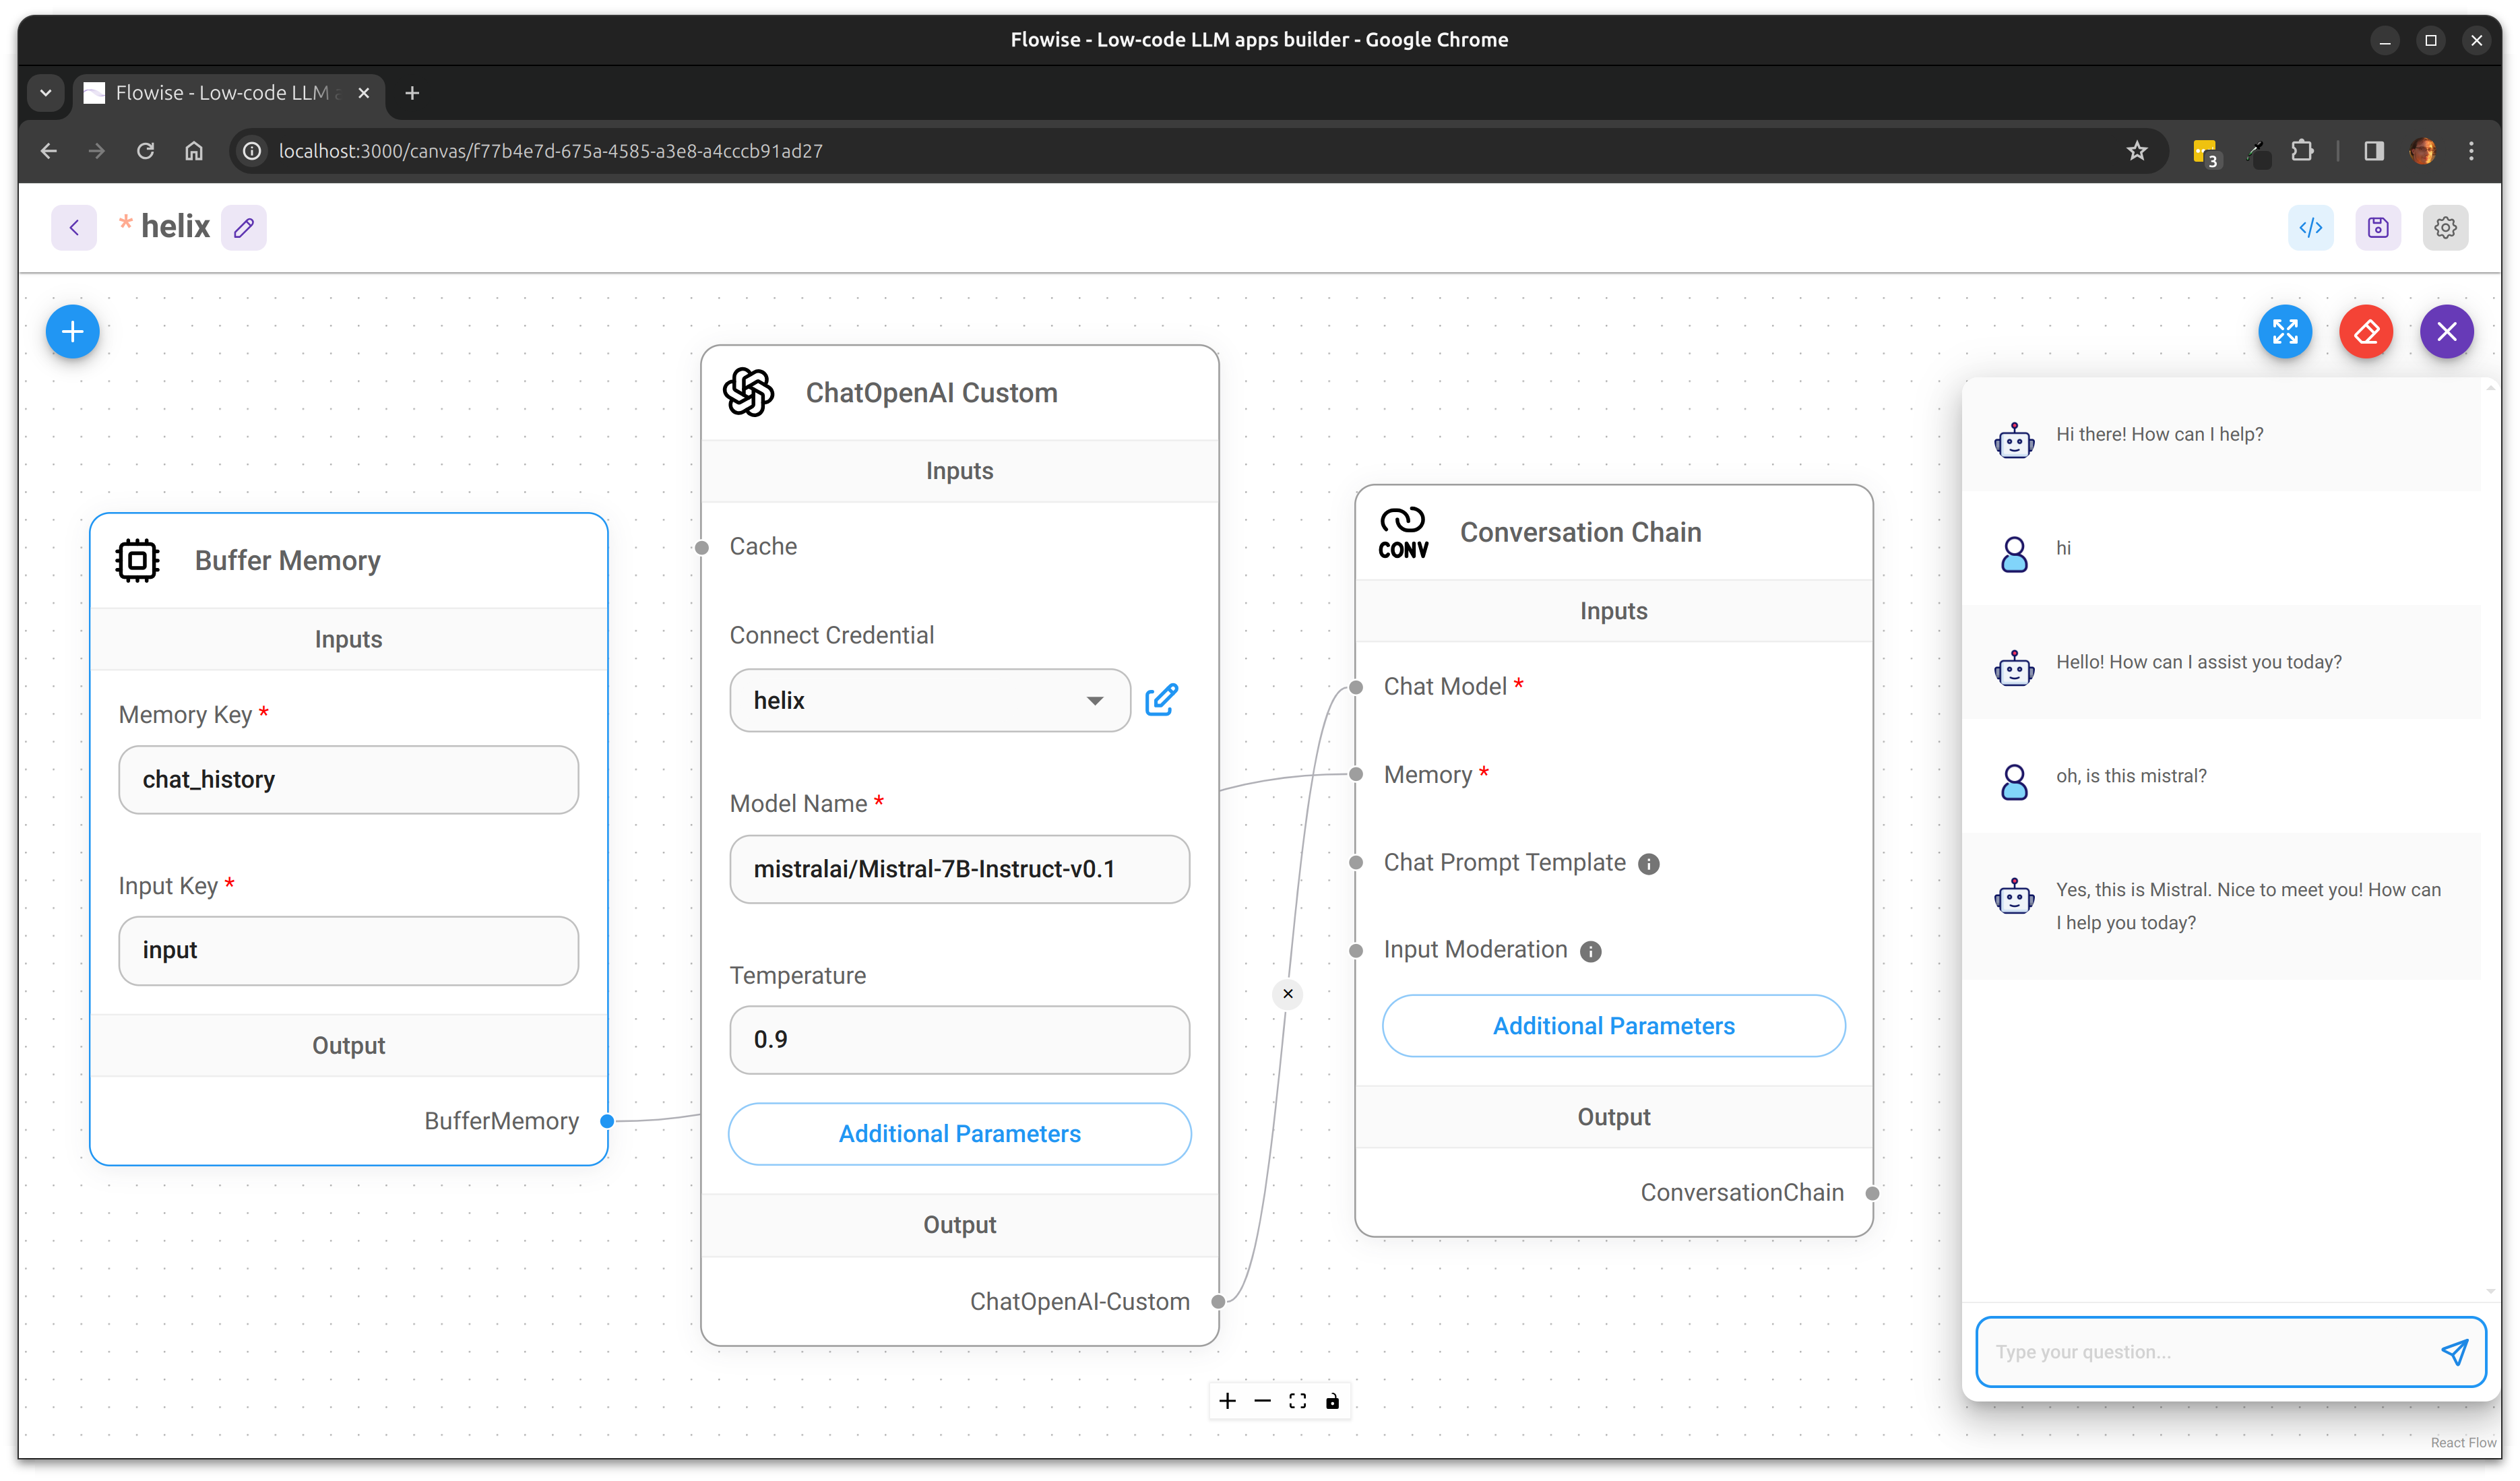Zoom out on the canvas

click(1263, 1401)
